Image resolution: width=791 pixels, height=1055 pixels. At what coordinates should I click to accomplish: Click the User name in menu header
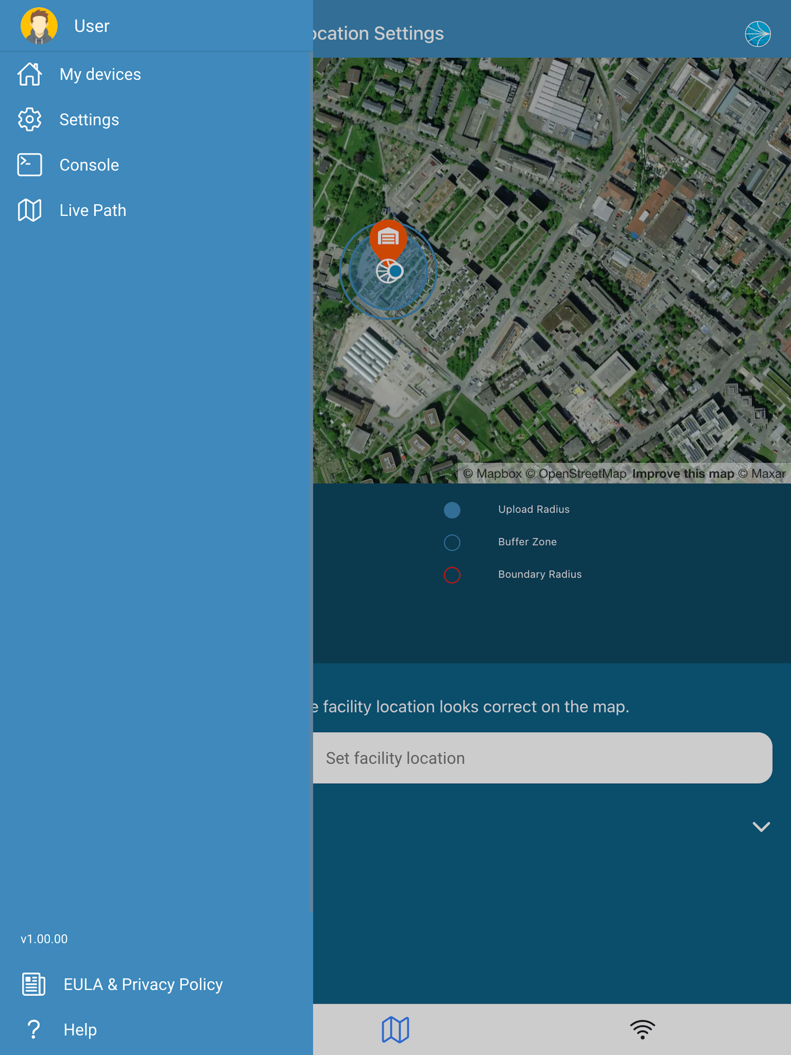click(92, 26)
